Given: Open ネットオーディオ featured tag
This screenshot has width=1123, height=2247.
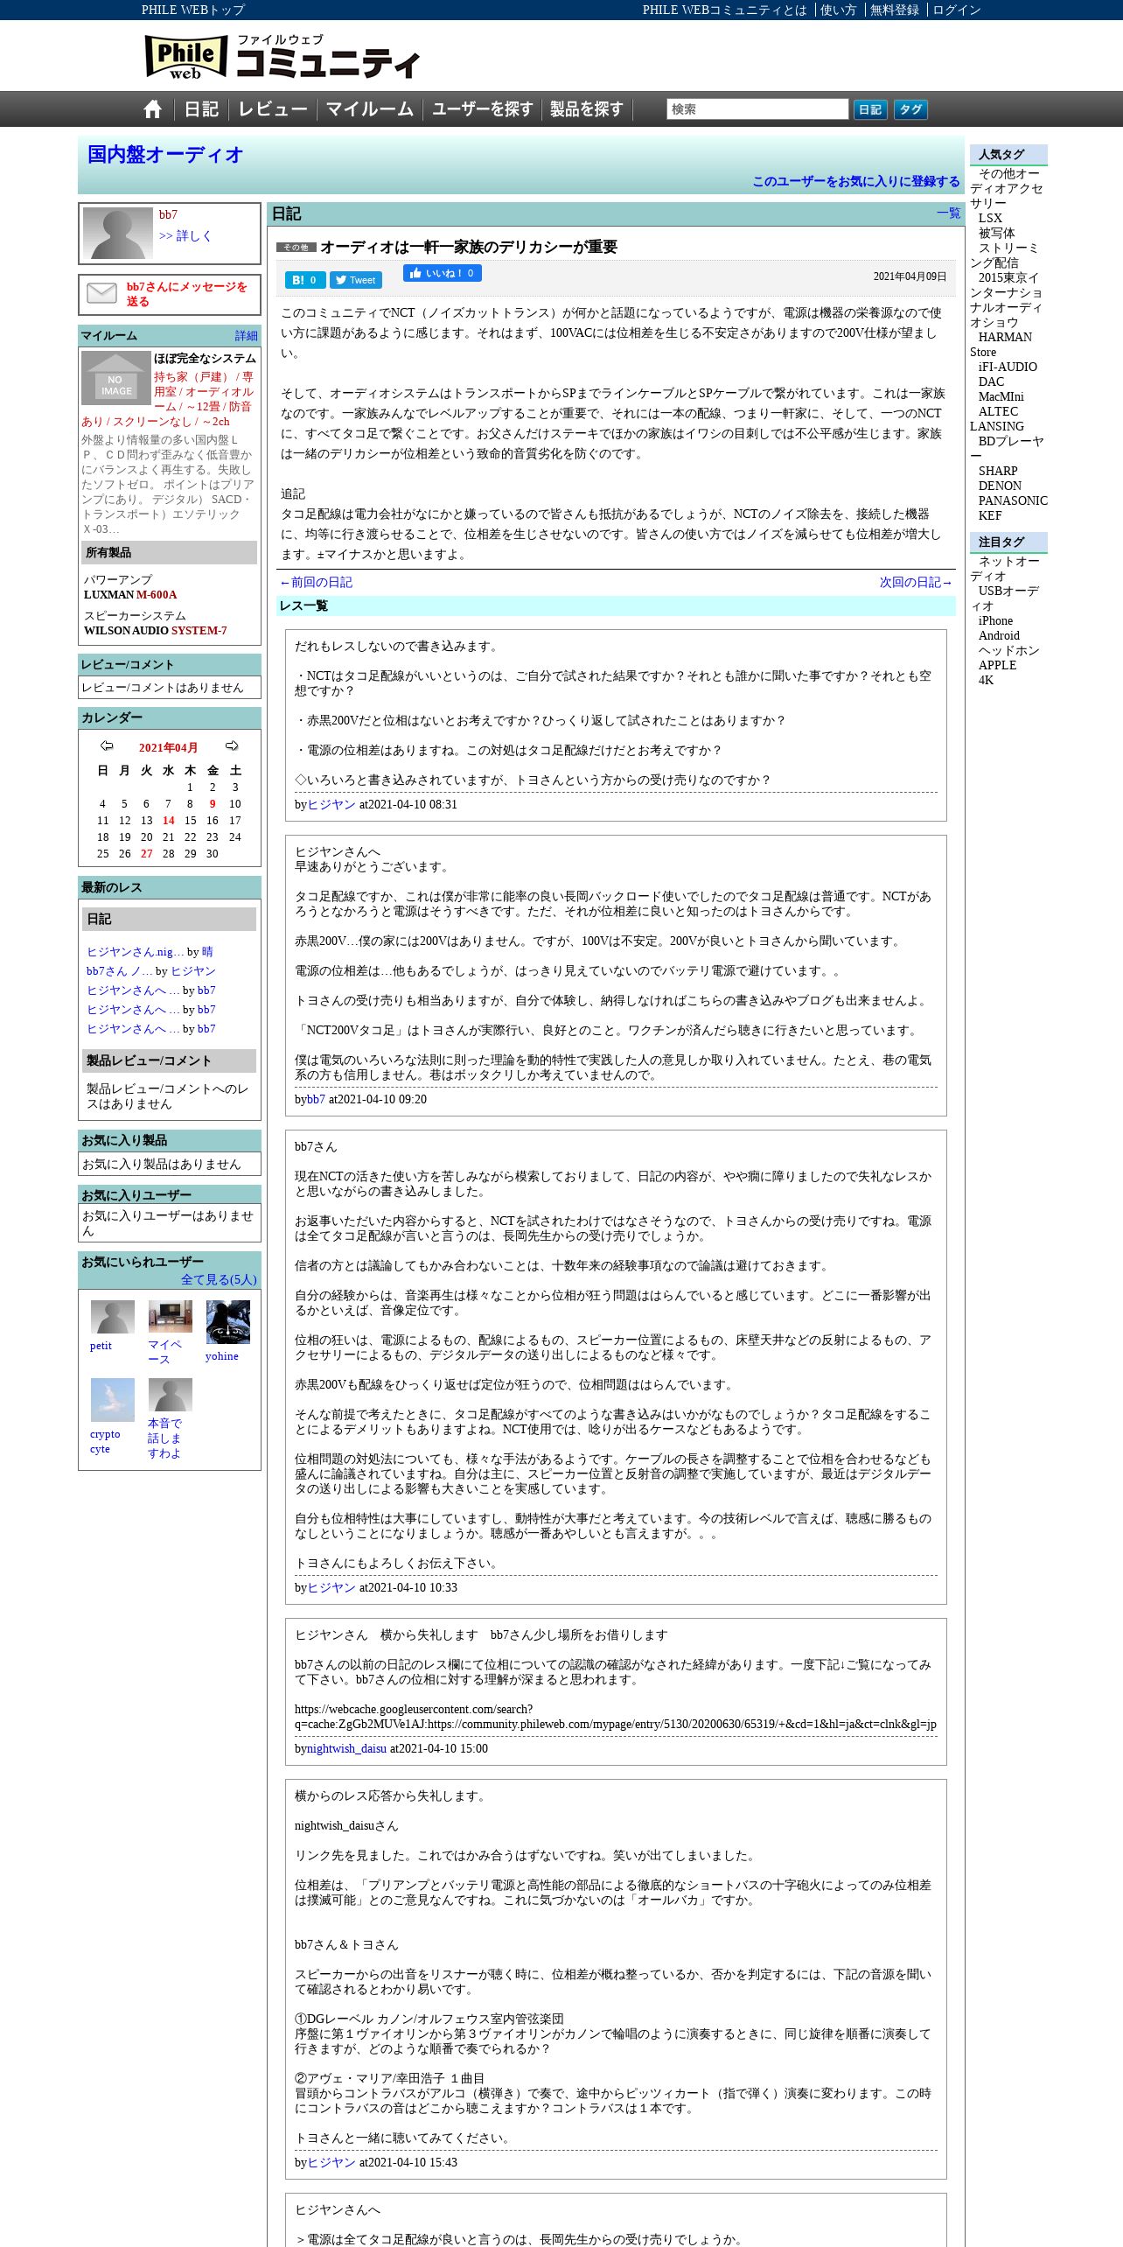Looking at the screenshot, I should pyautogui.click(x=1005, y=569).
